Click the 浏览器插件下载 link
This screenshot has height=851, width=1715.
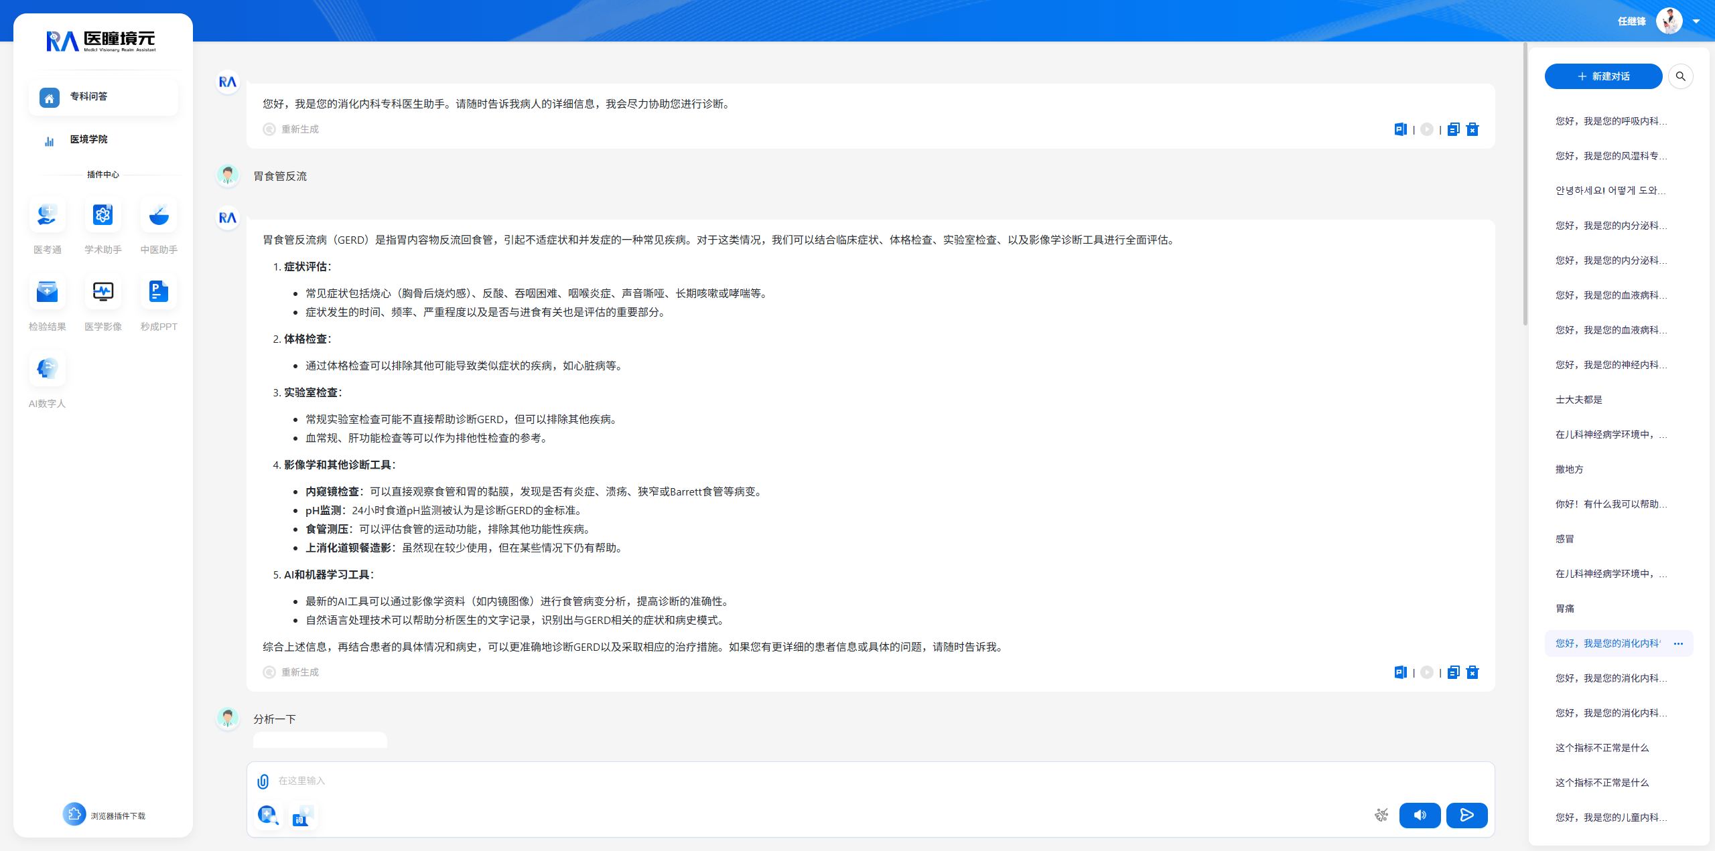tap(104, 815)
